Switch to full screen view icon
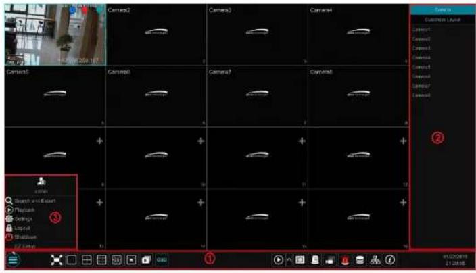 pos(57,260)
